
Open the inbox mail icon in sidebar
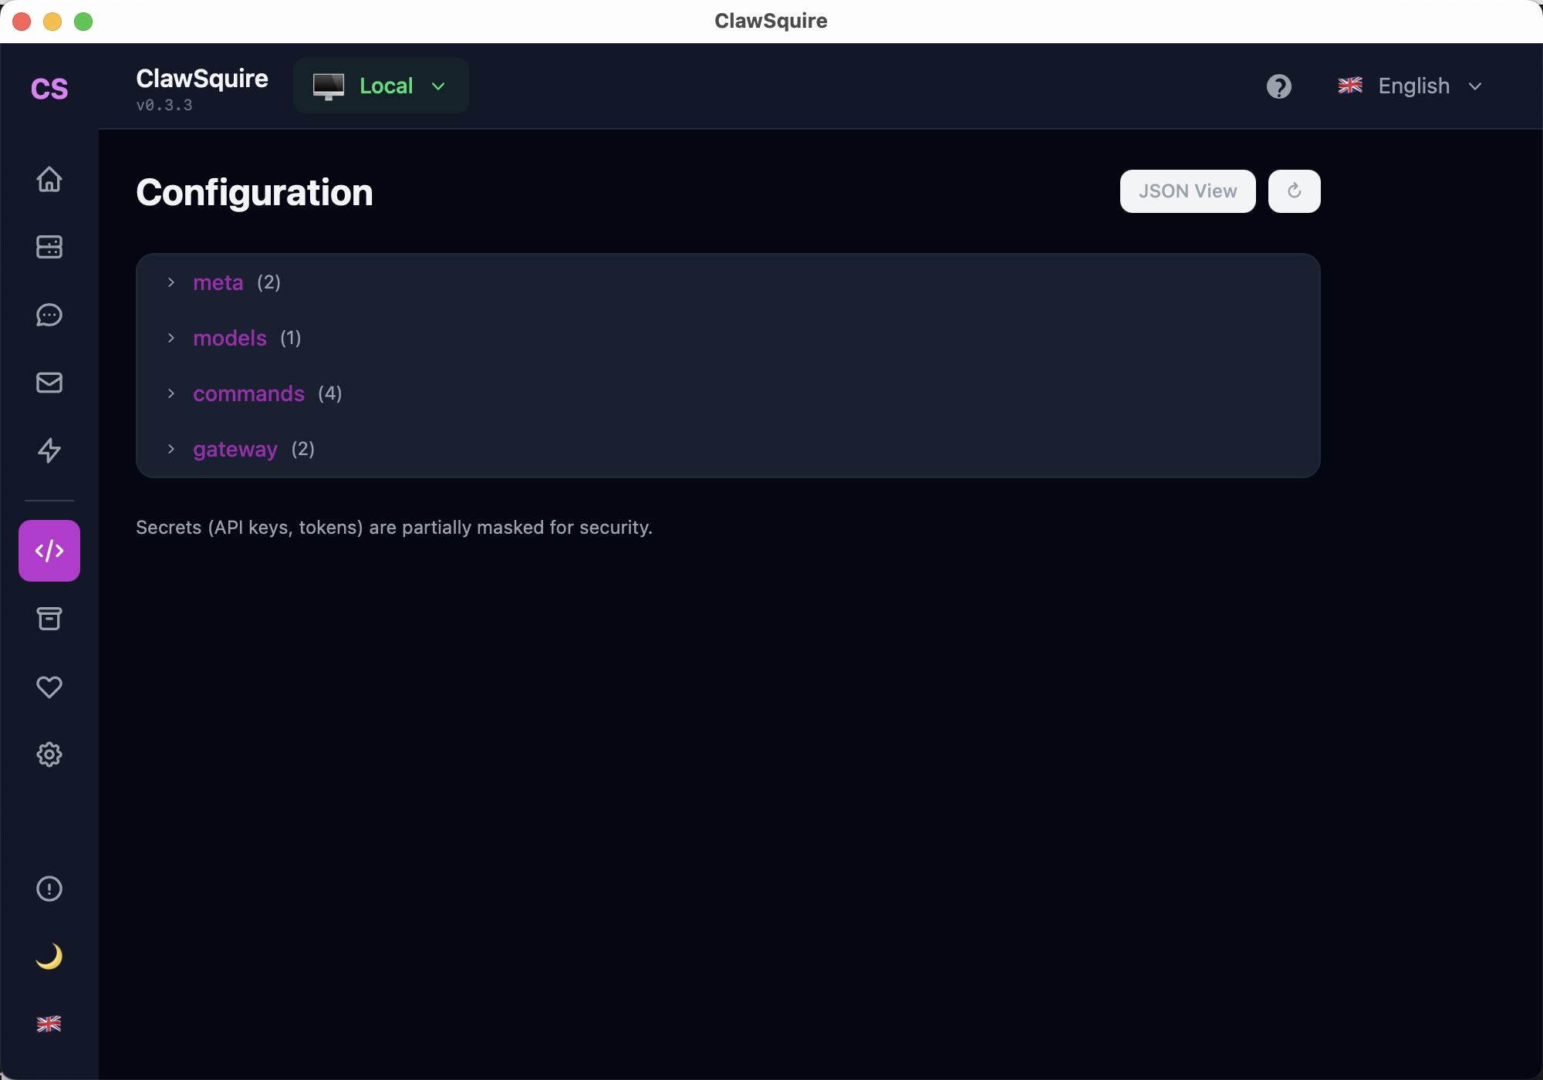pyautogui.click(x=49, y=383)
